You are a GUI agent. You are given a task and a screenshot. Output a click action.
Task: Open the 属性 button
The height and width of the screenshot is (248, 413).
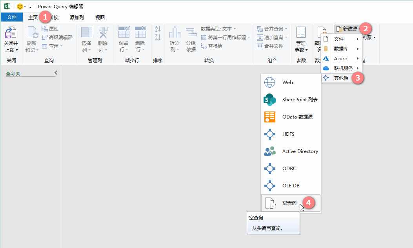(50, 29)
